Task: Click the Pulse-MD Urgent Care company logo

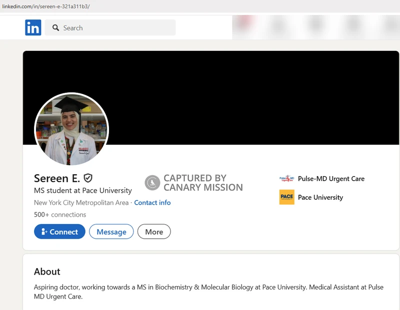Action: (x=286, y=178)
